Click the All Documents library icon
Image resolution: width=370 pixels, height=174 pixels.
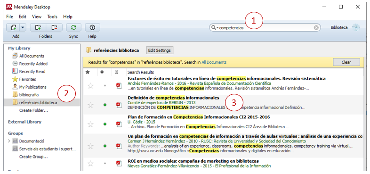[15, 56]
